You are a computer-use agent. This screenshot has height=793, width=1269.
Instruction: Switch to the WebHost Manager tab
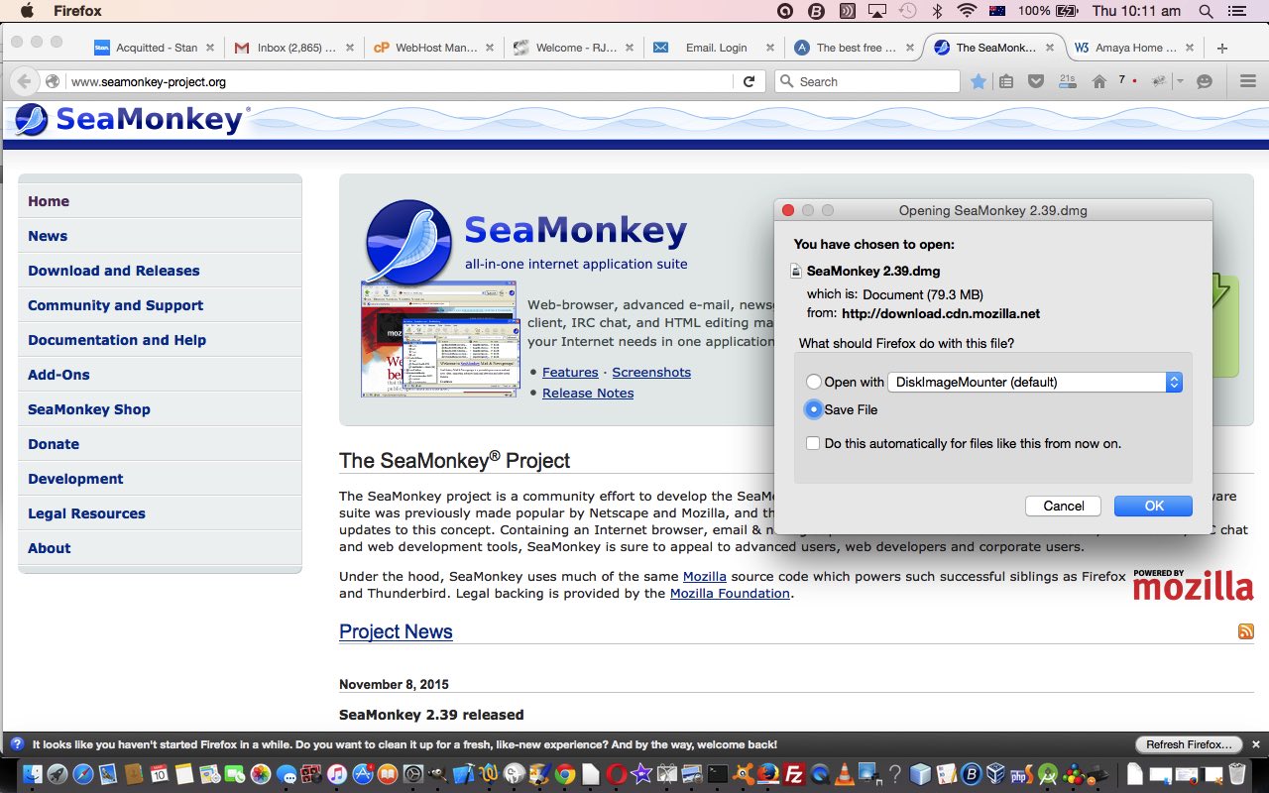[435, 48]
